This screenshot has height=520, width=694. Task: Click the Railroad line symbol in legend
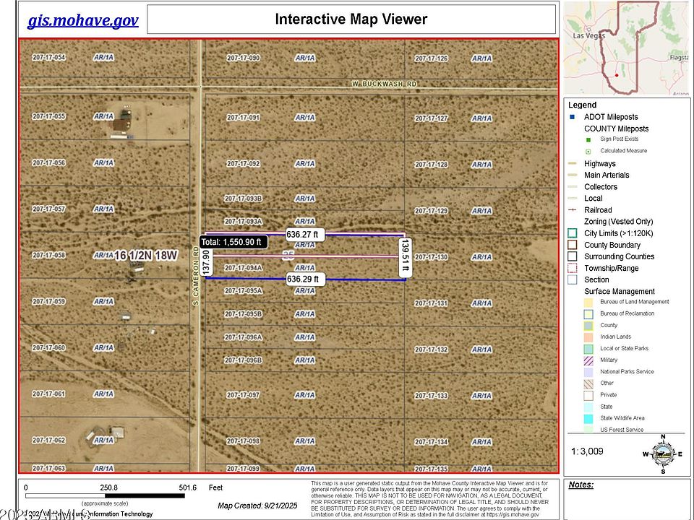[x=572, y=210]
